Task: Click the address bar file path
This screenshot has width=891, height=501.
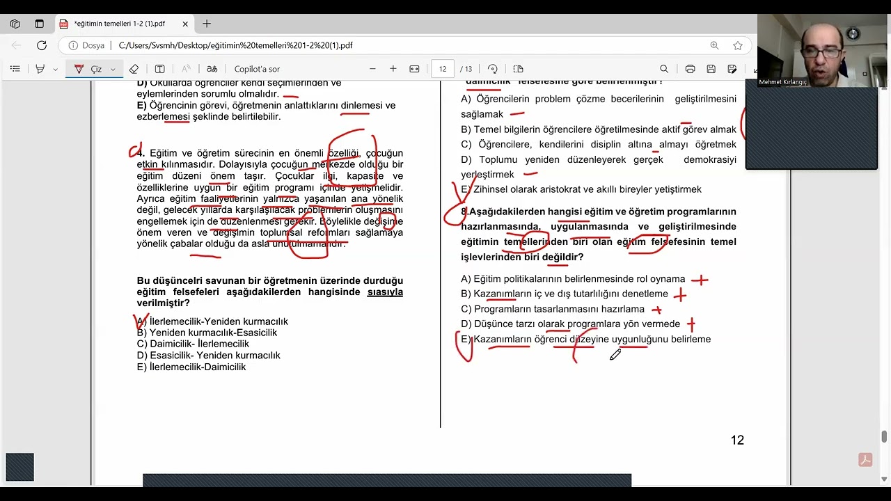Action: point(235,45)
